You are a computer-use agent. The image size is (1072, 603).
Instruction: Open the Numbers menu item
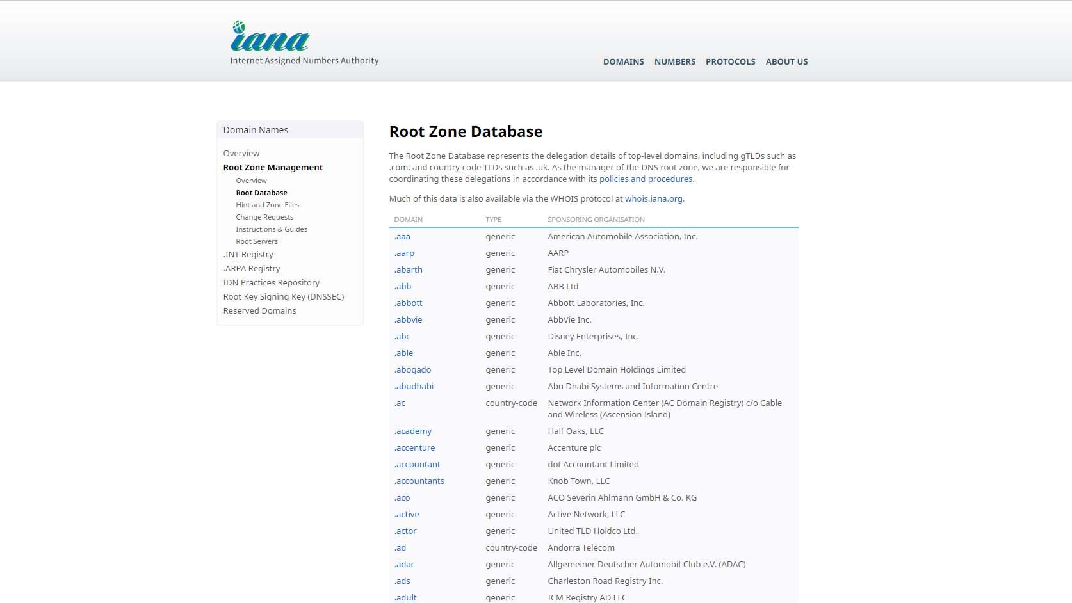pos(674,62)
